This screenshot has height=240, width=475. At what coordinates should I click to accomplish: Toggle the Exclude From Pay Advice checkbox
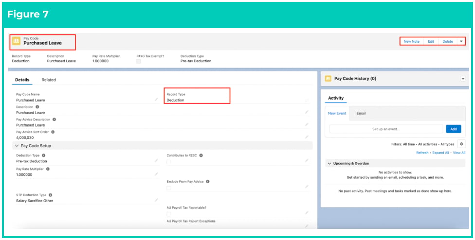(169, 188)
